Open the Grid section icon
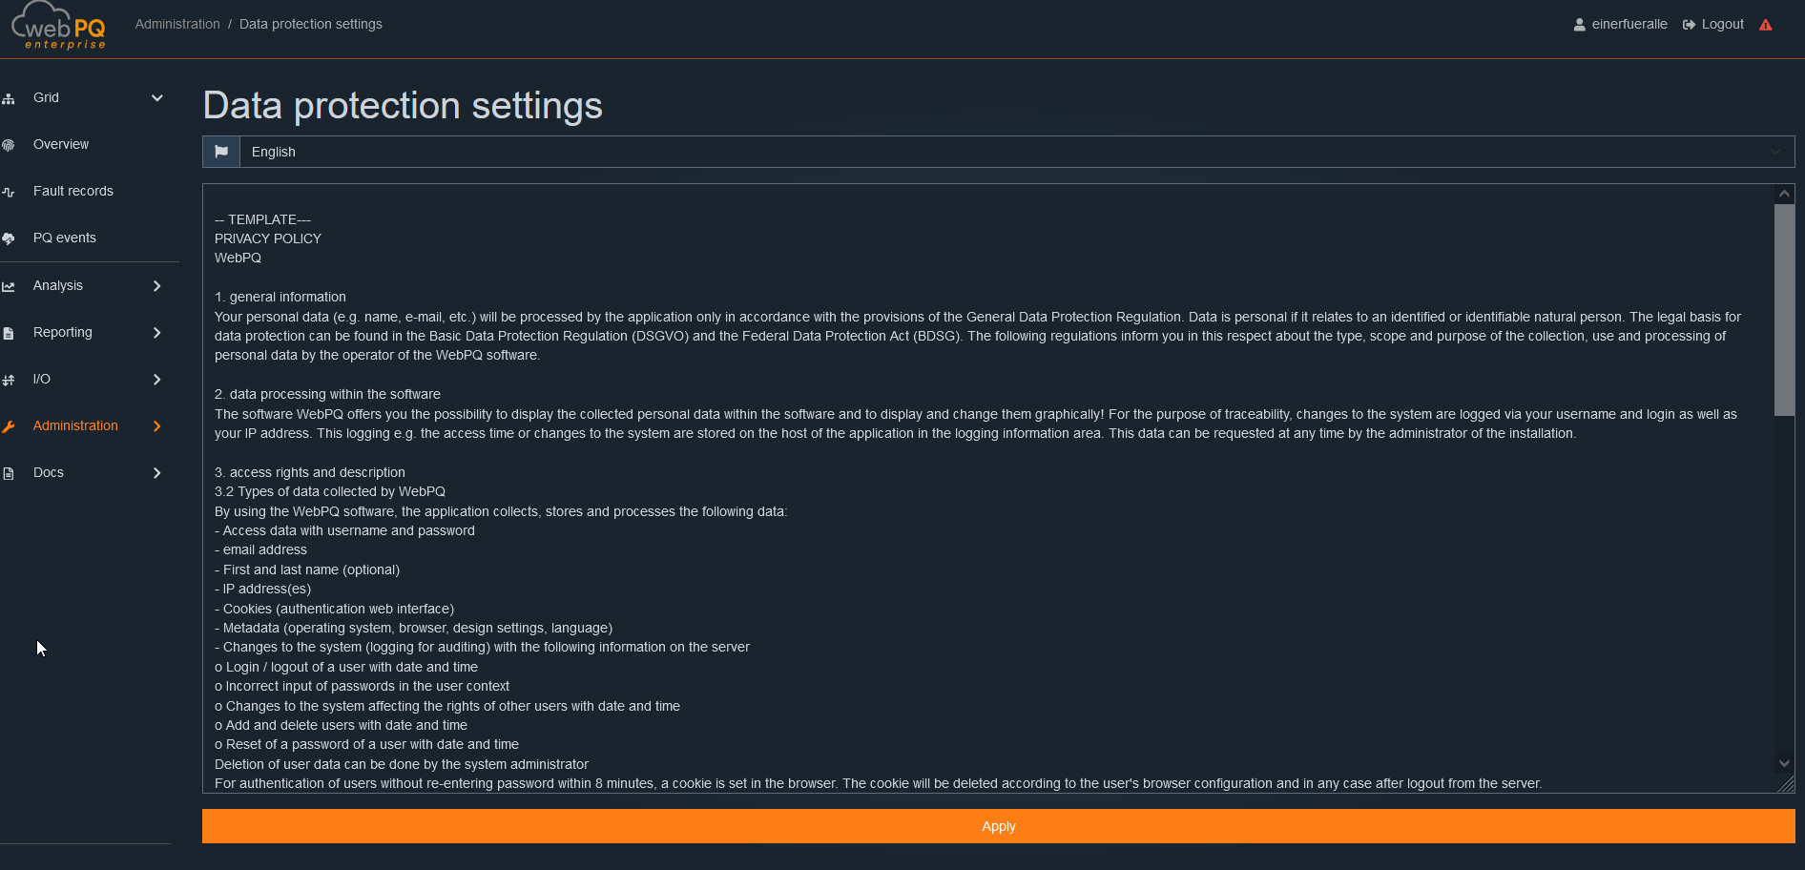The height and width of the screenshot is (870, 1805). point(10,97)
